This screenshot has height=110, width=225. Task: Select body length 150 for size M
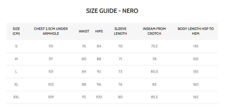point(196,59)
